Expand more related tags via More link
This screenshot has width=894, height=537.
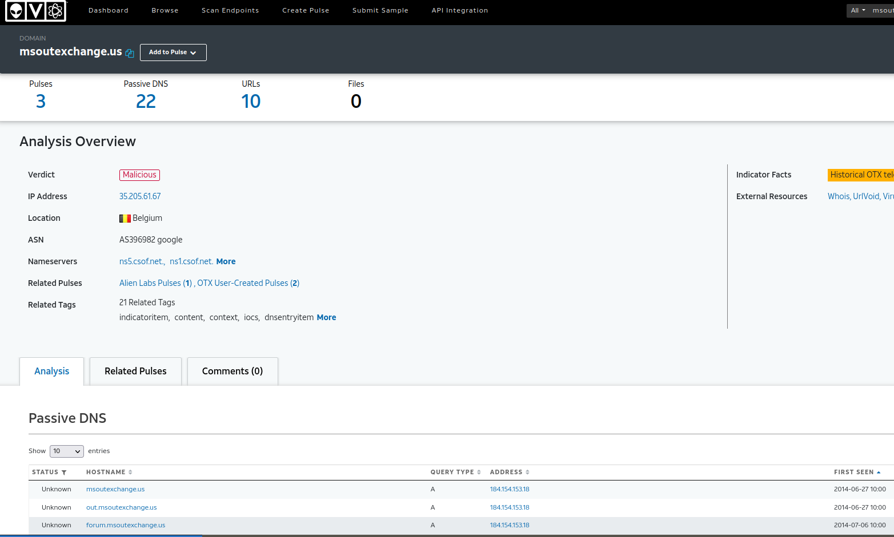click(326, 317)
